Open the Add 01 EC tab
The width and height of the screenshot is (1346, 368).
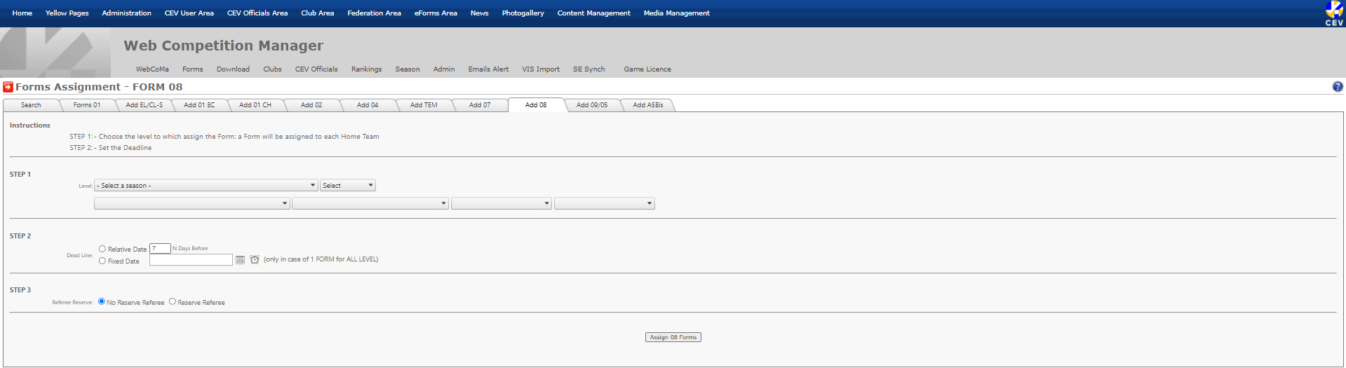(x=199, y=105)
